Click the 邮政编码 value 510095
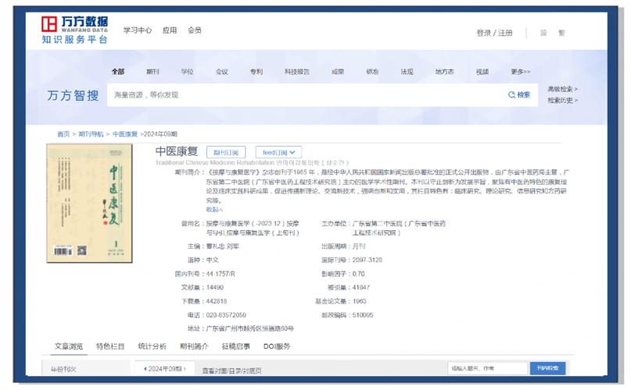 [363, 315]
